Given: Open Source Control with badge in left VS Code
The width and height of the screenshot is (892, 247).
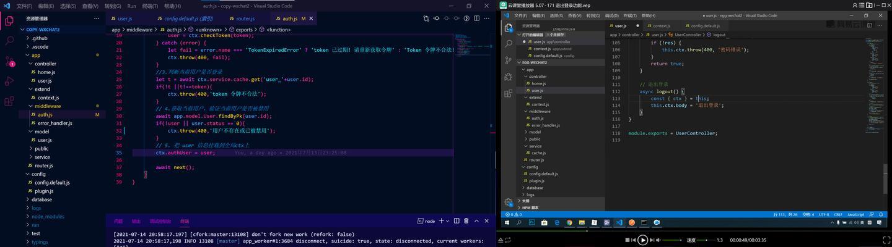Looking at the screenshot, I should pyautogui.click(x=9, y=61).
